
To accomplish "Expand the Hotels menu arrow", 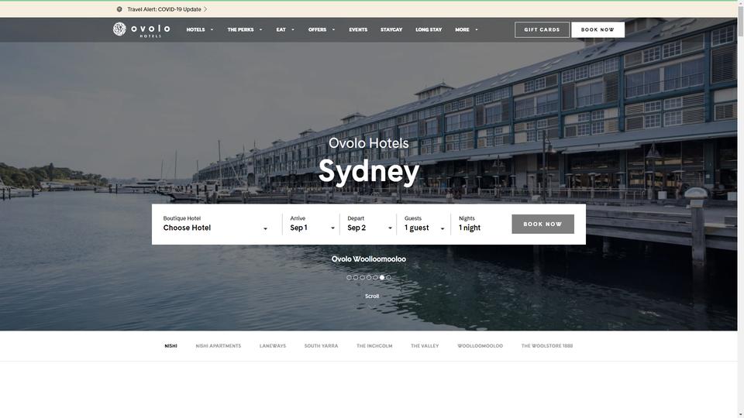I will (212, 29).
